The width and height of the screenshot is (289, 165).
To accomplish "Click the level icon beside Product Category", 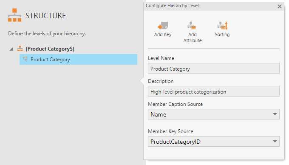I will (25, 60).
